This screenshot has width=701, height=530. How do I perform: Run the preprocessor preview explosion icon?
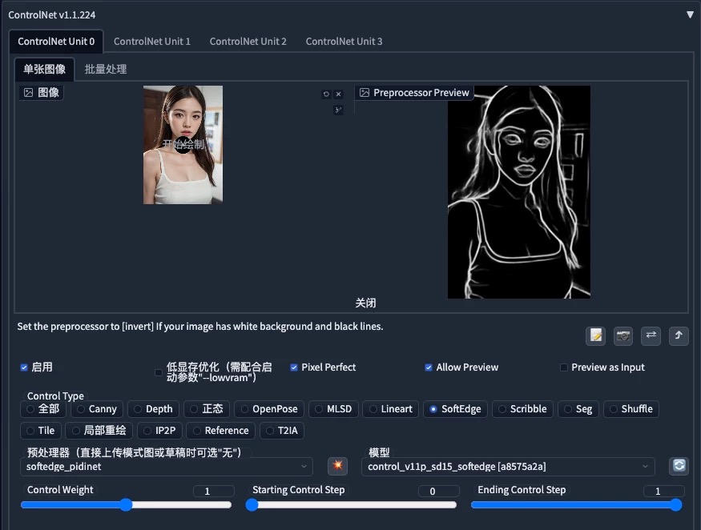pos(337,466)
